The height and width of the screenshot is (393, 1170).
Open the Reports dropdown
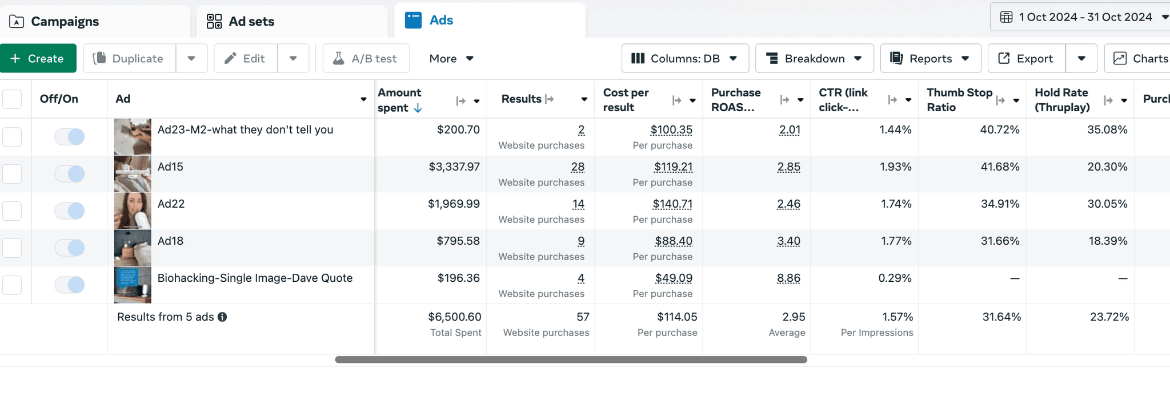point(930,58)
